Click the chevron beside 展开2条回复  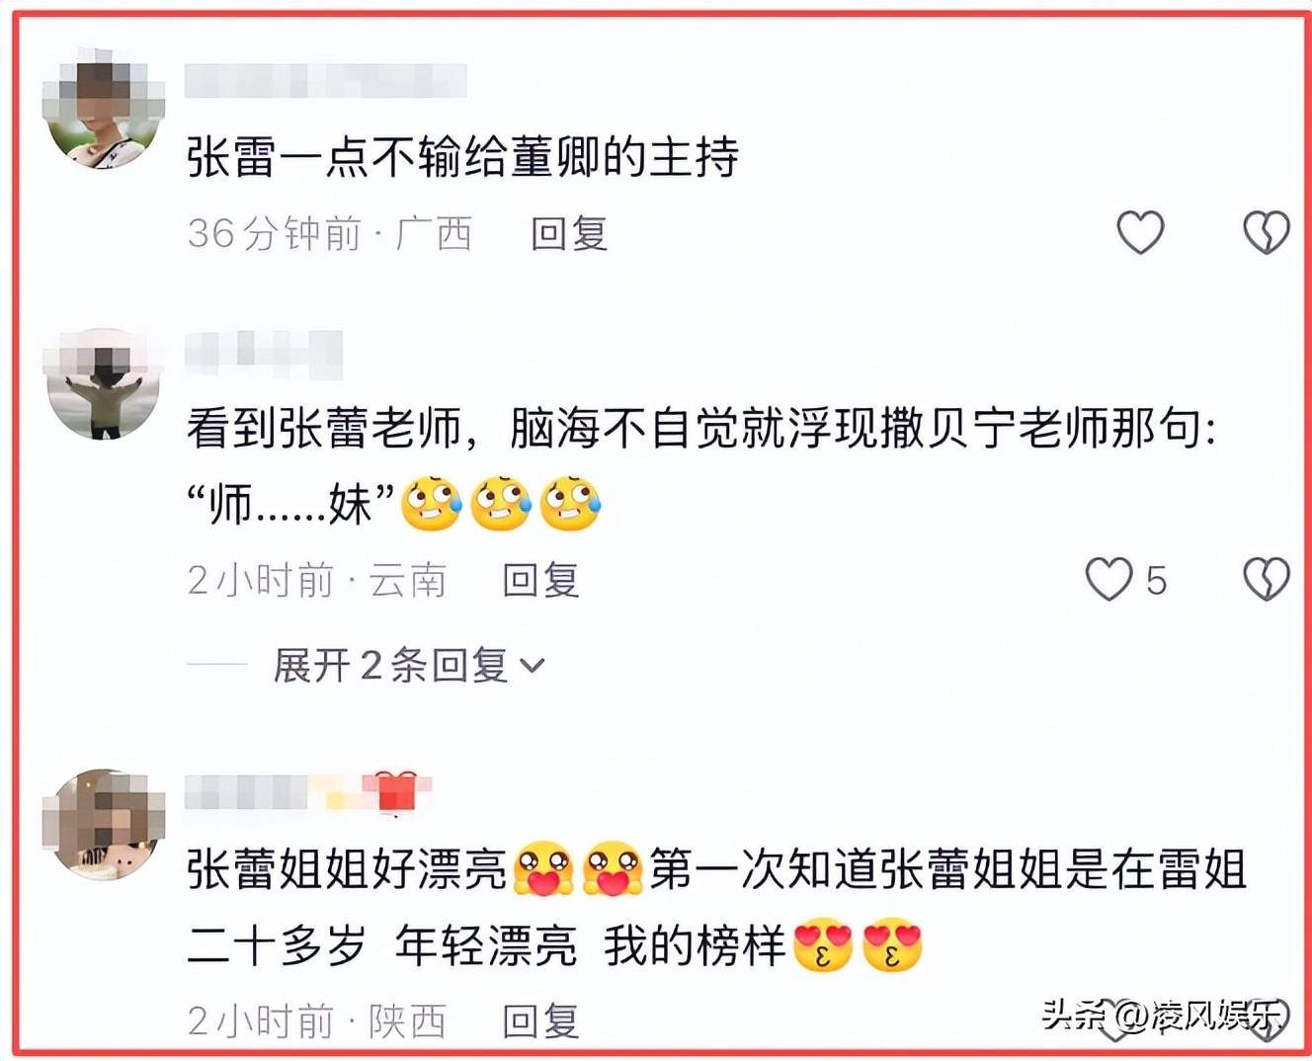[x=533, y=666]
